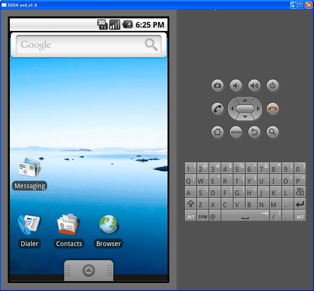The width and height of the screenshot is (314, 291).
Task: Click the Enter return key
Action: pyautogui.click(x=300, y=204)
